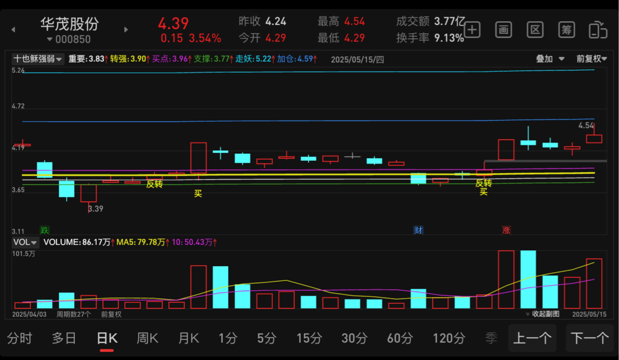This screenshot has height=360, width=619.
Task: Open the 区 range statistics icon
Action: tap(535, 30)
